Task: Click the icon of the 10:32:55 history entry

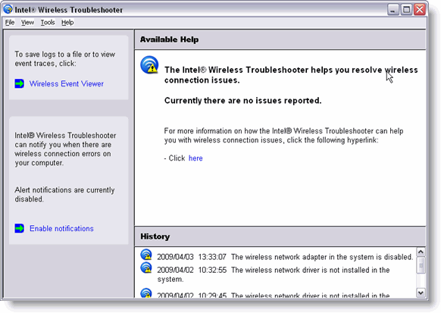Action: click(x=146, y=268)
